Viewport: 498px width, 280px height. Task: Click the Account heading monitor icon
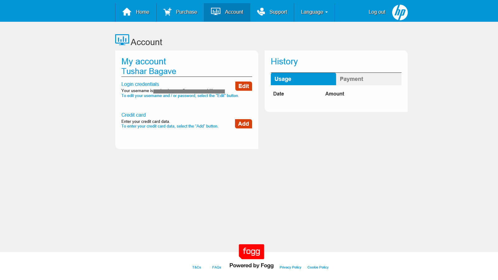tap(122, 40)
